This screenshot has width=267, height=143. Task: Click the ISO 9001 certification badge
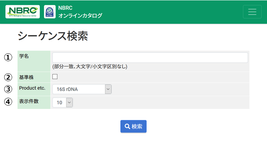click(50, 12)
